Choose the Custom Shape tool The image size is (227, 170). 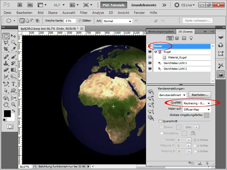coord(13,90)
